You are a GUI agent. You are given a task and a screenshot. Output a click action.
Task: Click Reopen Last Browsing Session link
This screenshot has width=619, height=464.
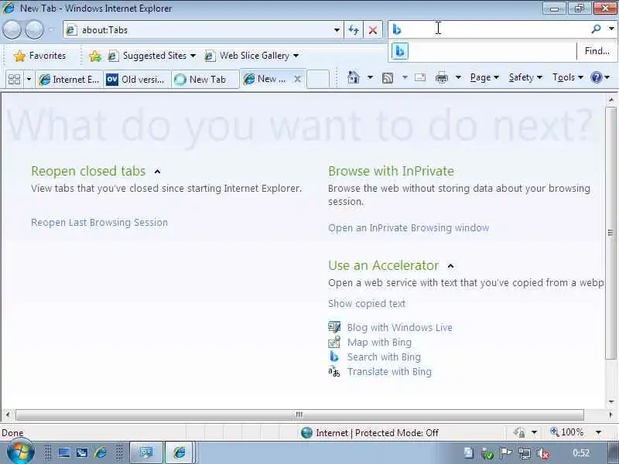[100, 223]
